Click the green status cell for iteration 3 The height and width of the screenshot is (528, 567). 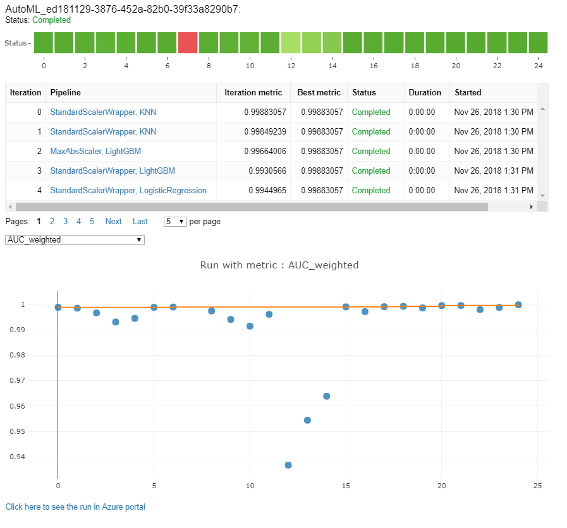(106, 42)
